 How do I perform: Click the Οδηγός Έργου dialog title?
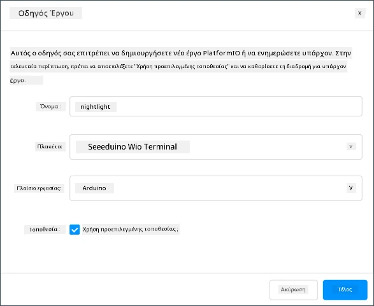(46, 13)
